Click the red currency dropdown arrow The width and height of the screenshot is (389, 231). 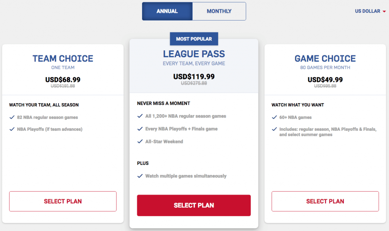384,12
